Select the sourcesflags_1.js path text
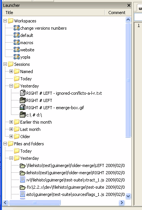Image resolution: width=142 pixels, height=210 pixels. click(x=65, y=194)
